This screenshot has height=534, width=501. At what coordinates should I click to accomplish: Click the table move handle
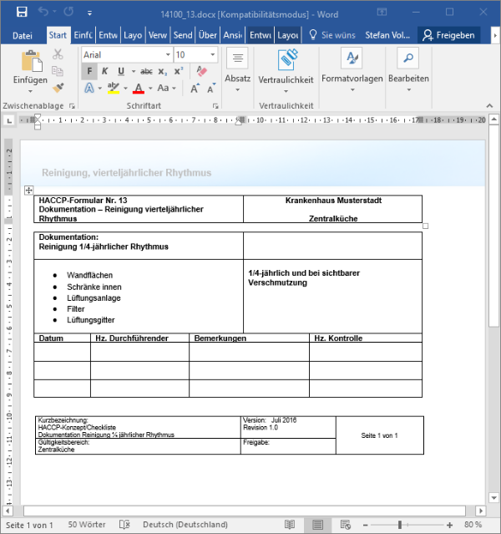coord(28,191)
